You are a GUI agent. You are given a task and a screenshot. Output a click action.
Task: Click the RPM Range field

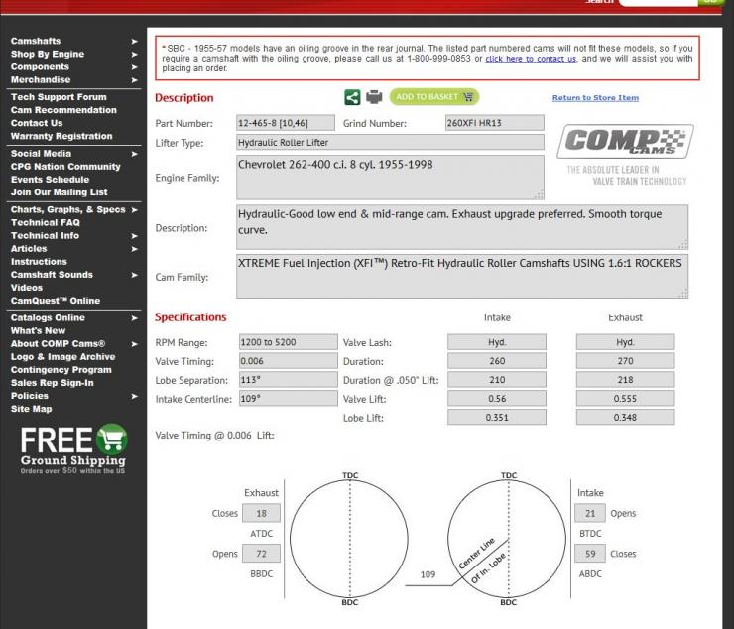click(x=289, y=342)
